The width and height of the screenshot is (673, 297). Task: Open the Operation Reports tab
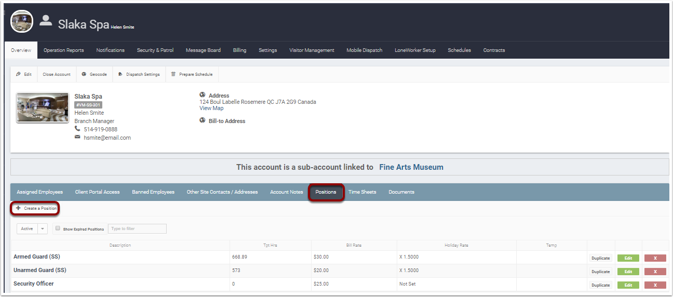coord(64,50)
